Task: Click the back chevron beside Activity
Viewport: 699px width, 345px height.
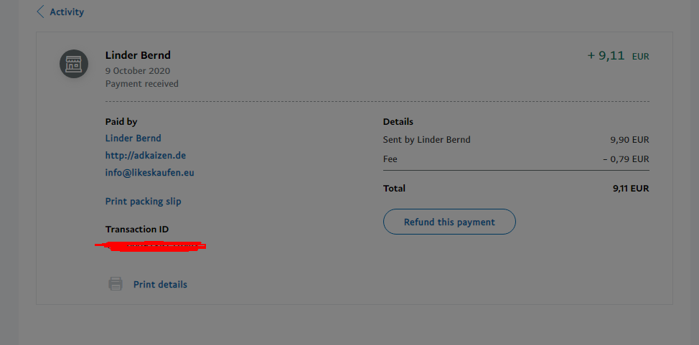Action: 41,12
